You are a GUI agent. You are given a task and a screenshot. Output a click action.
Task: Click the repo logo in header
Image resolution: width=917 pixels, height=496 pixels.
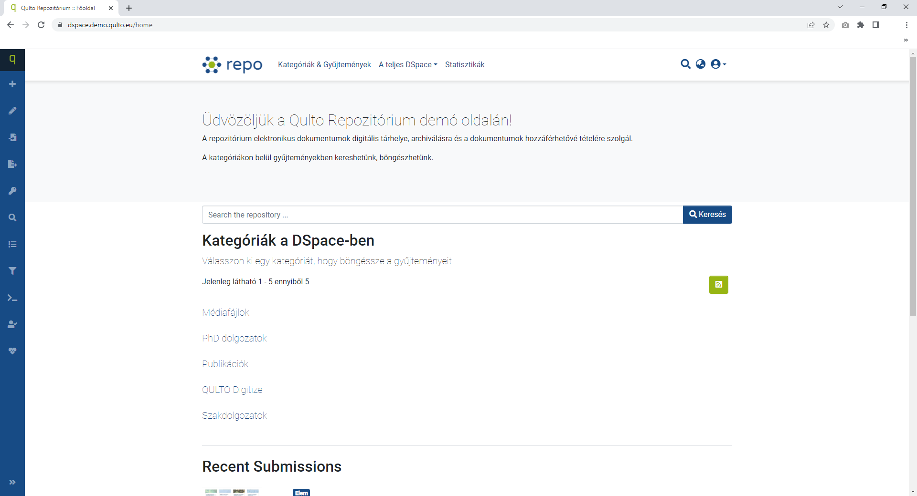(x=232, y=65)
